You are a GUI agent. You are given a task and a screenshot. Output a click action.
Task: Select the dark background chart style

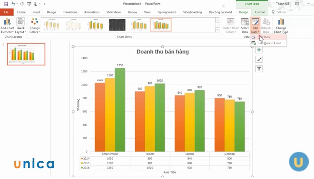point(117,25)
